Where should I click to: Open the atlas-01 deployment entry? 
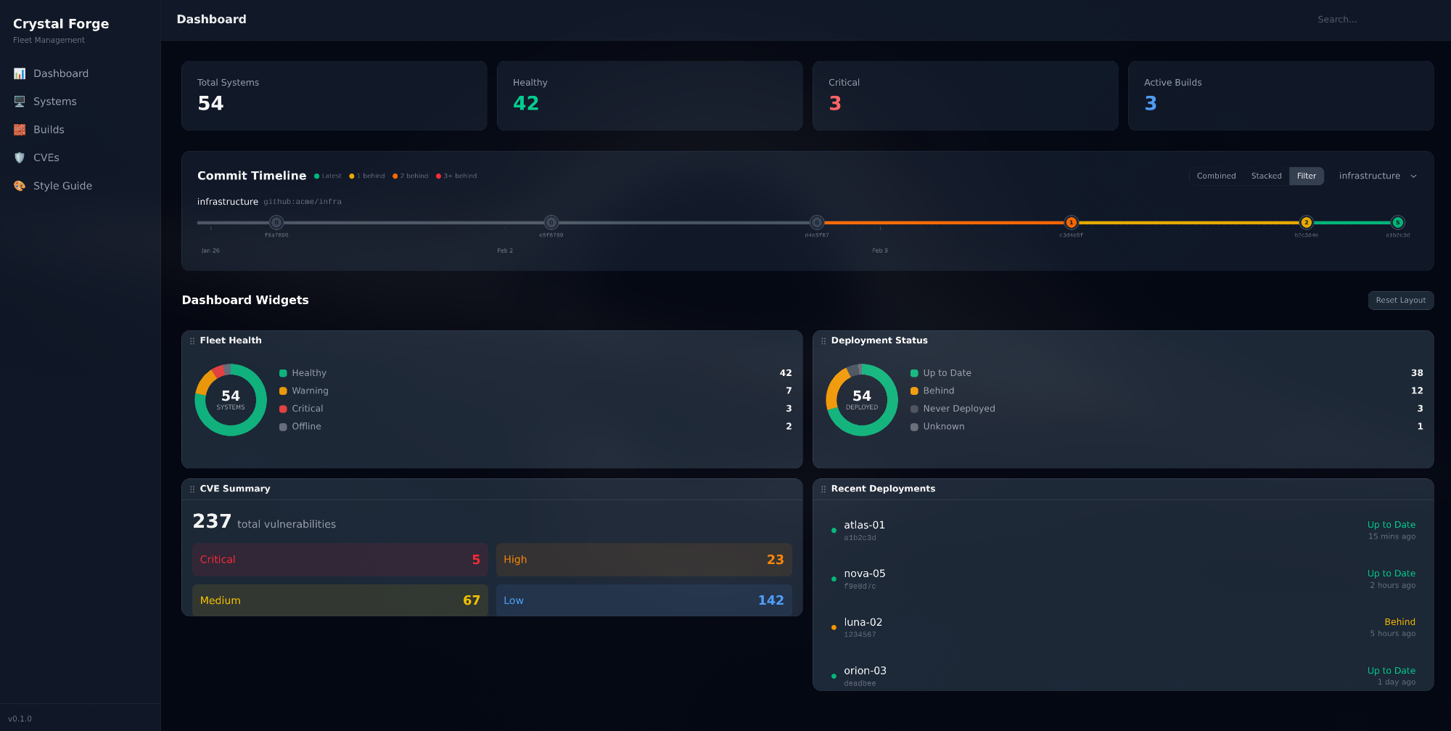coord(864,526)
